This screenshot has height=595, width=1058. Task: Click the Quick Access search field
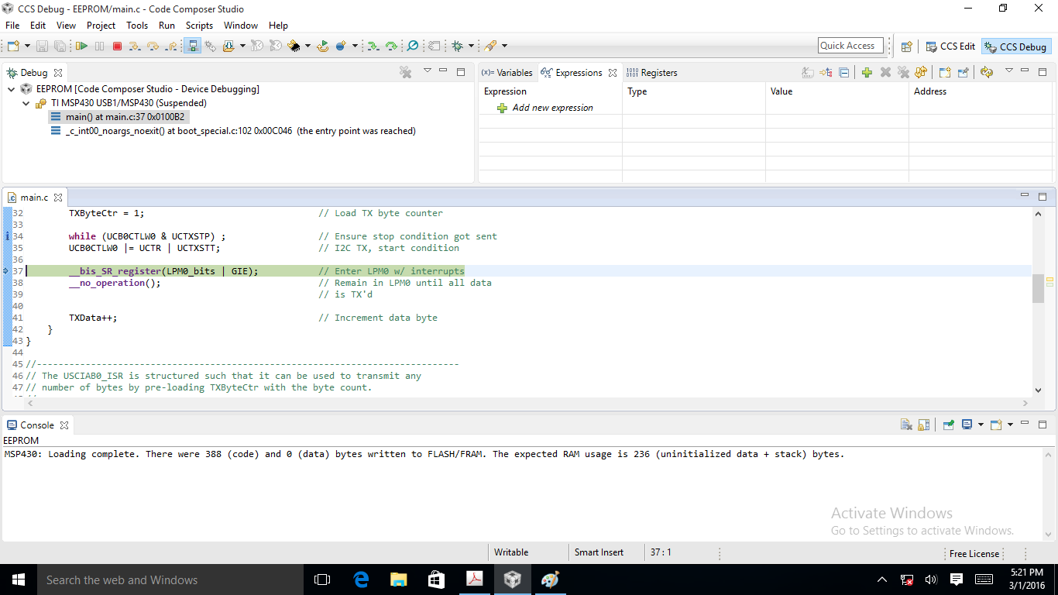click(x=850, y=46)
